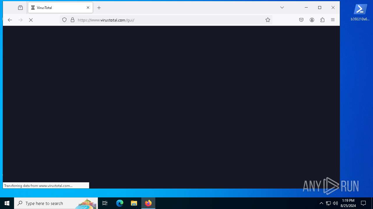Expand the list all tabs chevron
This screenshot has height=209, width=373.
[x=282, y=8]
